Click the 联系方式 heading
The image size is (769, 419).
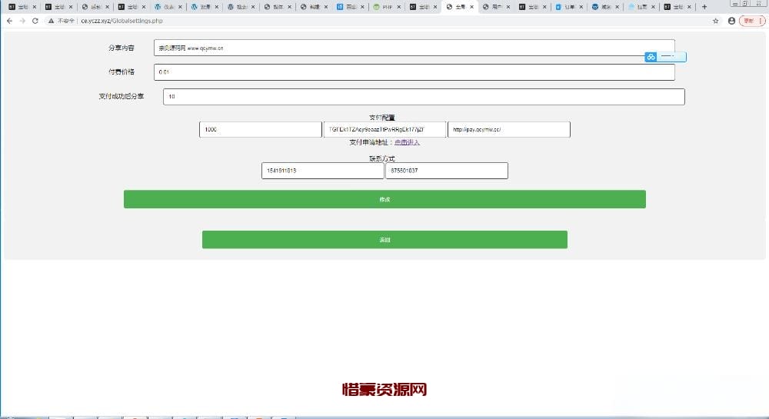point(381,159)
